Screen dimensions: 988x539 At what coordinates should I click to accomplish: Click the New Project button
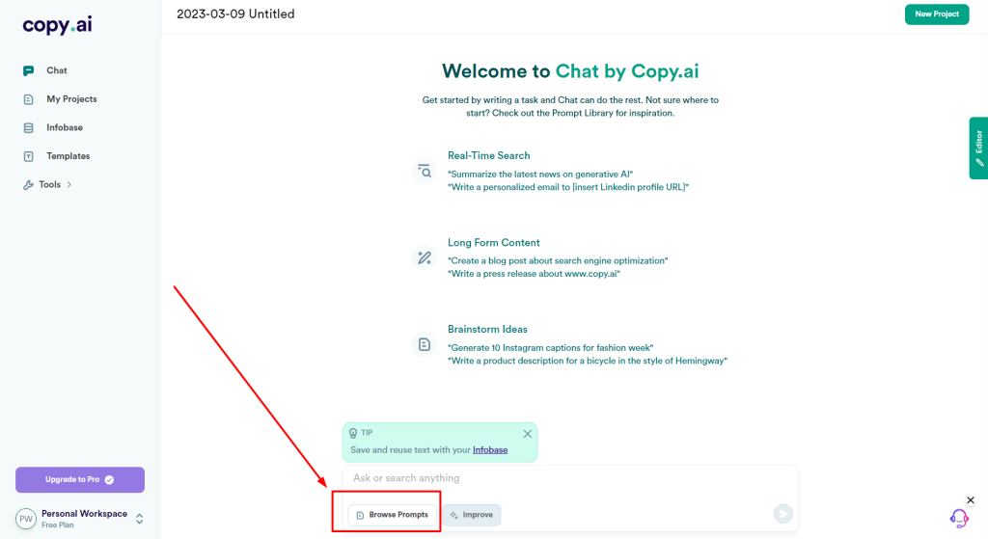(x=936, y=14)
